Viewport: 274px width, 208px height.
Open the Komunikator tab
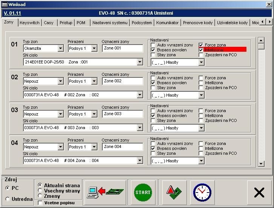pyautogui.click(x=167, y=23)
